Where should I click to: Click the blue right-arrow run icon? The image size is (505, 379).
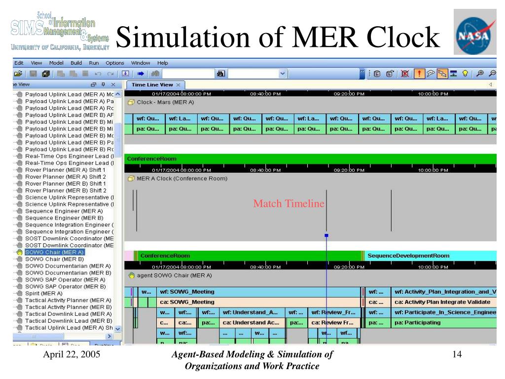coord(141,74)
